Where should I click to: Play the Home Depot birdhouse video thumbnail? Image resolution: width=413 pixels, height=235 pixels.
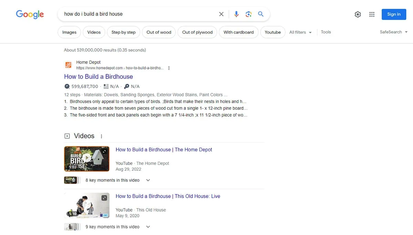click(x=87, y=159)
